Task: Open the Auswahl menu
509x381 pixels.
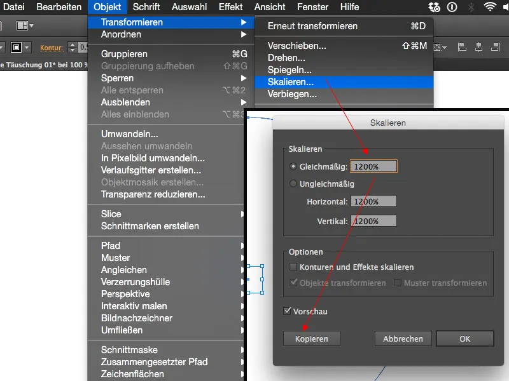Action: click(x=189, y=7)
